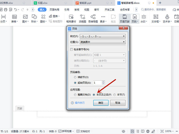
Task: Switch to the 开发工具 ribbon tab
Action: [109, 10]
